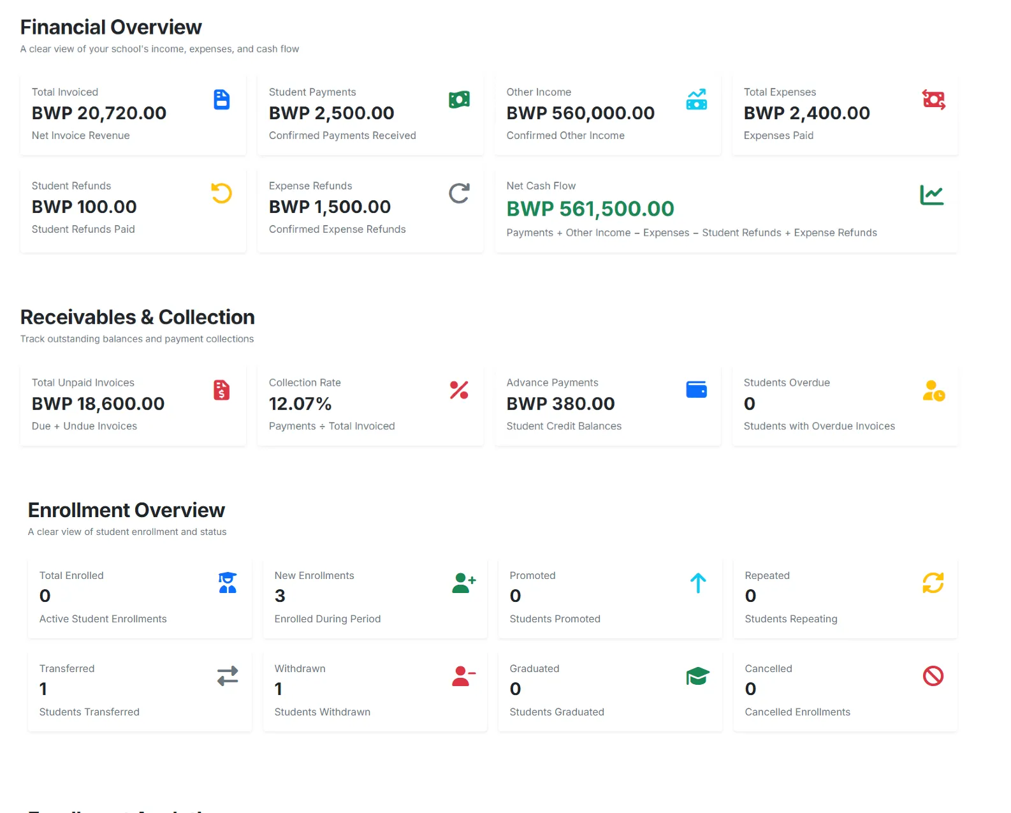The width and height of the screenshot is (1011, 813).
Task: Click the Withdrawn user-minus icon
Action: point(464,676)
